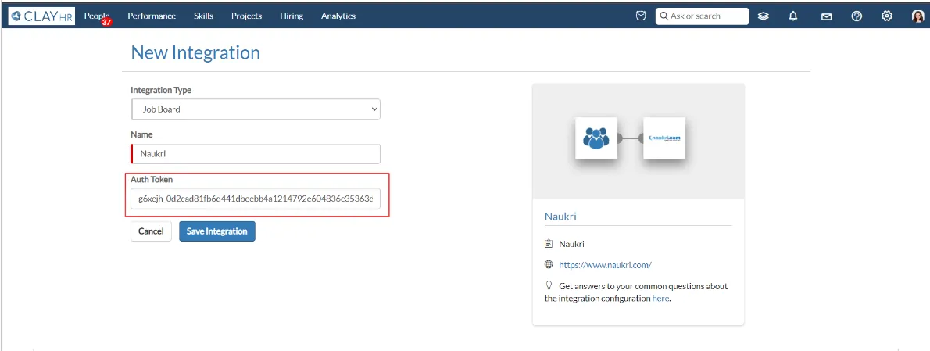Viewport: 930px width, 351px height.
Task: Click the Naukri card heading
Action: [x=560, y=217]
